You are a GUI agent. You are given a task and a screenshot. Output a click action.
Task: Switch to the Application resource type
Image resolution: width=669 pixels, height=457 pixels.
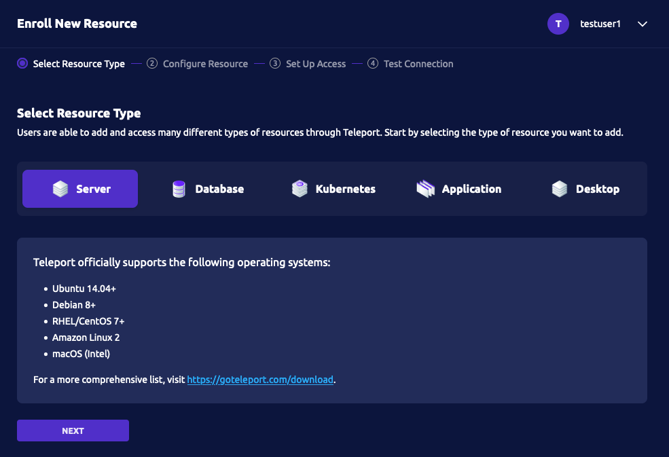pos(458,189)
